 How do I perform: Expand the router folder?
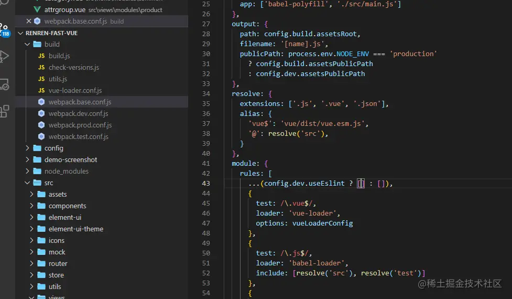31,263
